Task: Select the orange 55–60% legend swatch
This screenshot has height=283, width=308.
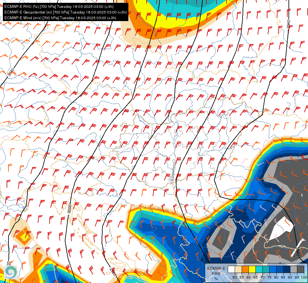Action: coord(245,269)
